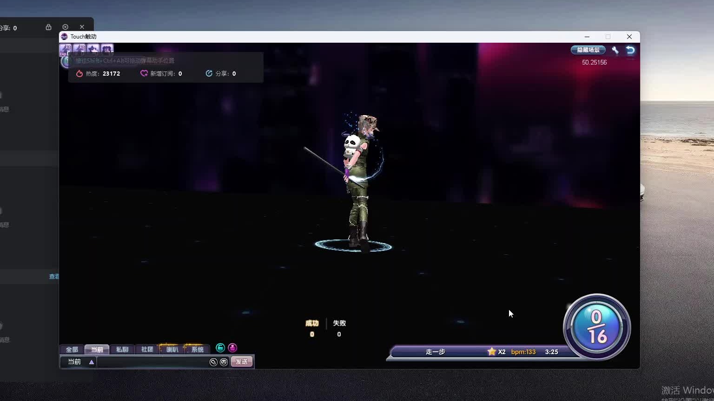Click the fourth purple buff icon

pyautogui.click(x=107, y=49)
